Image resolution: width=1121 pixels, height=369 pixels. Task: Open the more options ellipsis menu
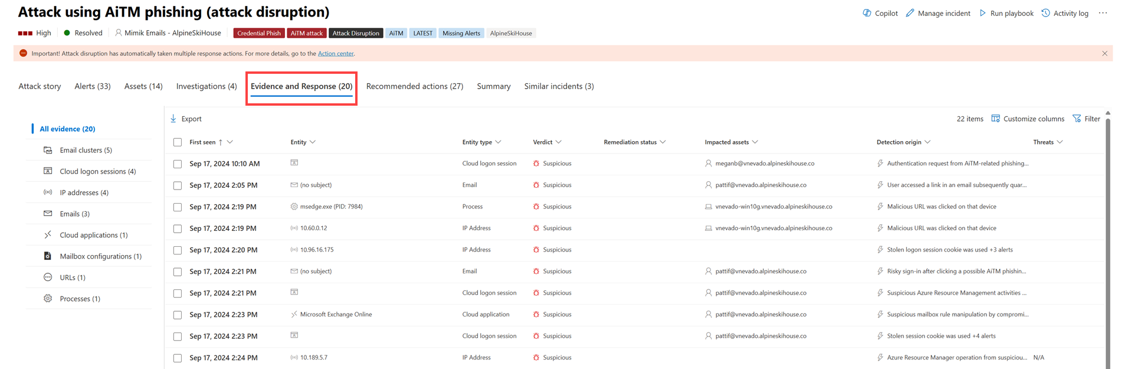(1103, 13)
